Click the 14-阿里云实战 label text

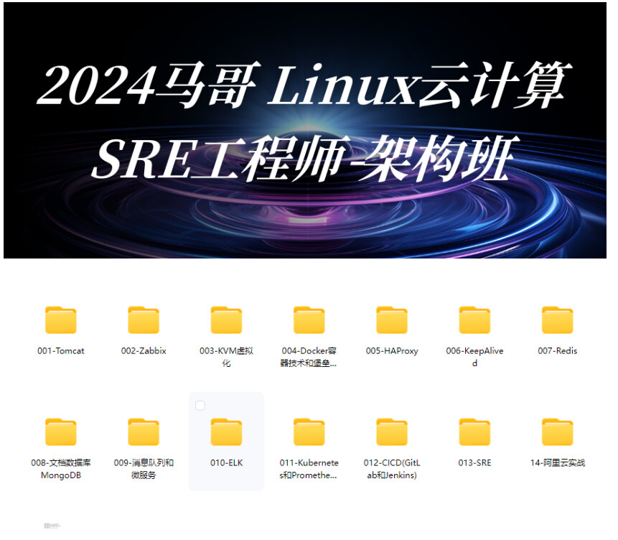557,462
